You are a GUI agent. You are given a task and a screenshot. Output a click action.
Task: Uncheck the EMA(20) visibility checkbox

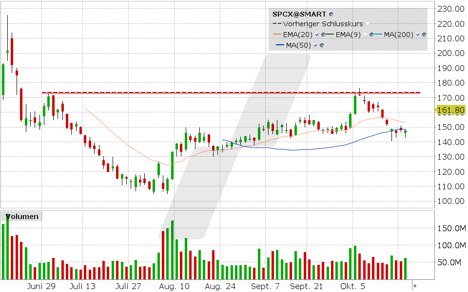coord(317,35)
